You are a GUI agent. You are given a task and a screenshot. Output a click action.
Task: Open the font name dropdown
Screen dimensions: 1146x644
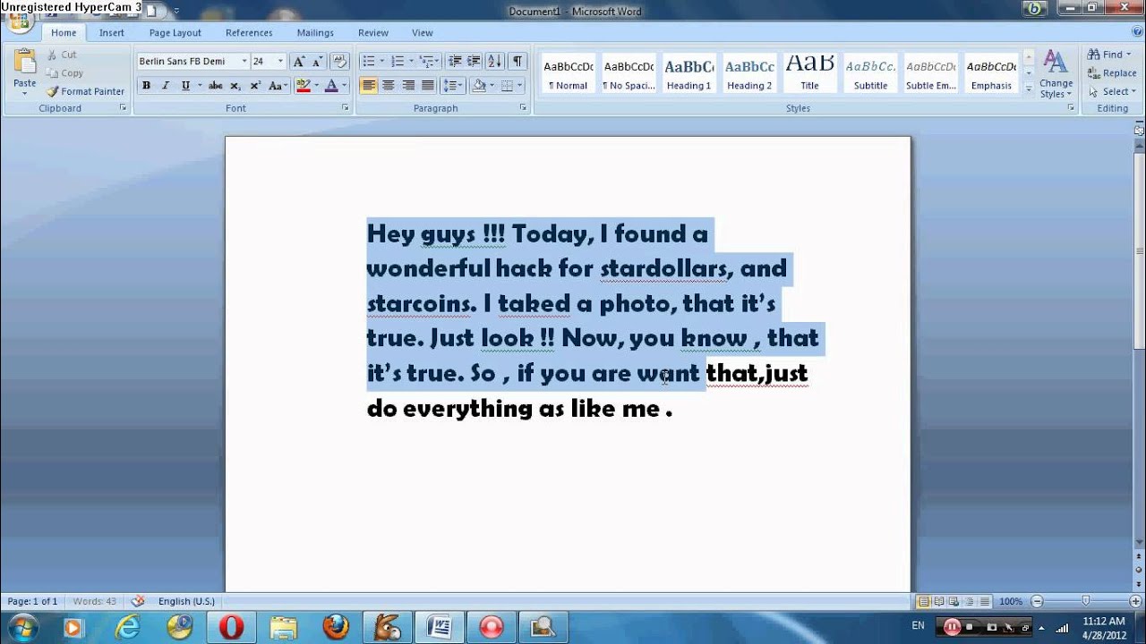[244, 61]
